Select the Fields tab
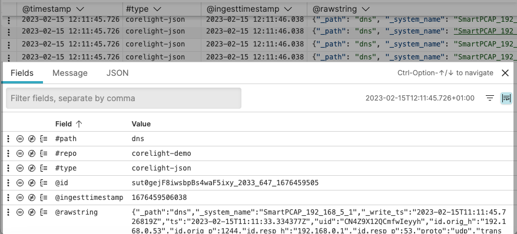Screen dimensions: 517x234 22,73
